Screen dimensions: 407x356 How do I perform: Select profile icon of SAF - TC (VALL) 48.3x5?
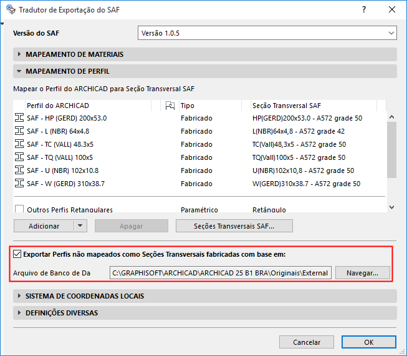(x=19, y=144)
